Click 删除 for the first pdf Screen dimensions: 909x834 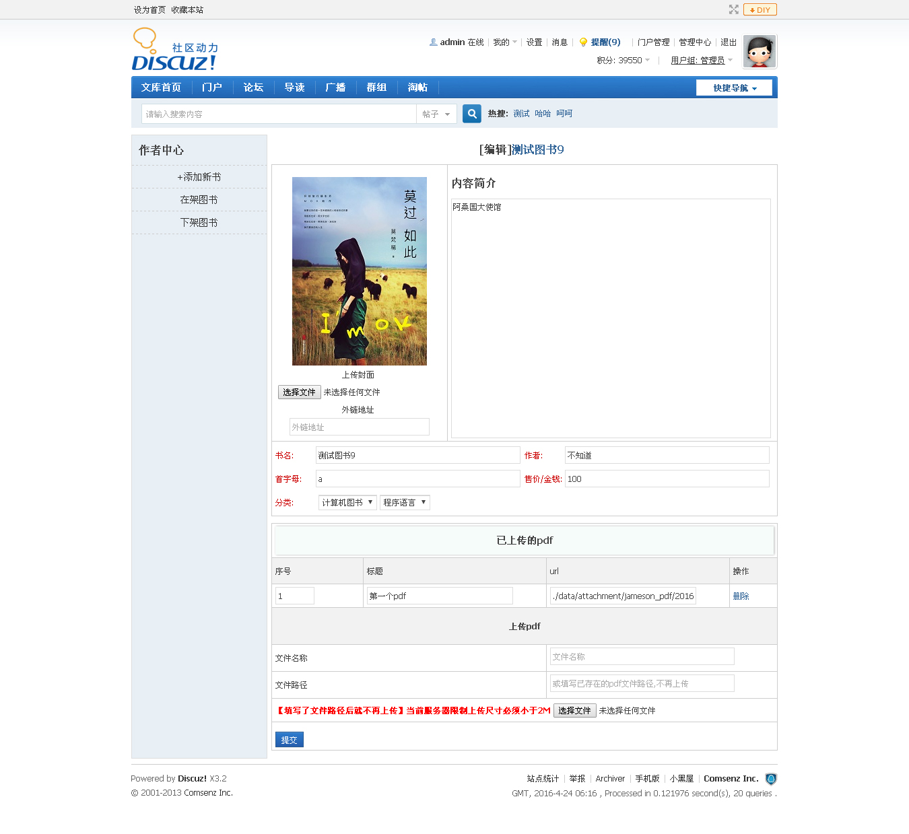[741, 596]
